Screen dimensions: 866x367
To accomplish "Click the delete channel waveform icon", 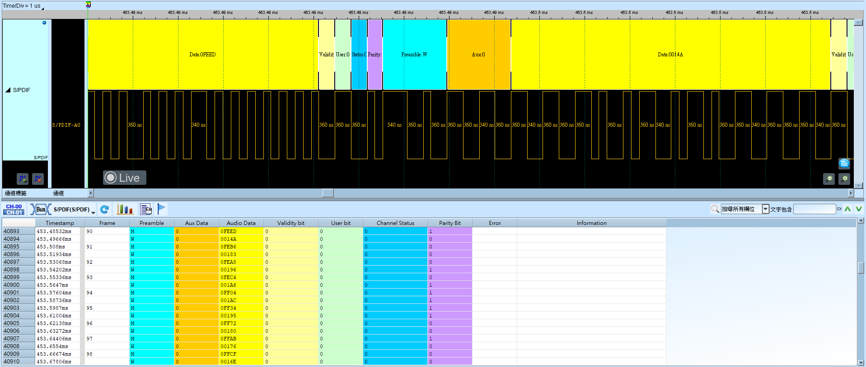I will (38, 179).
